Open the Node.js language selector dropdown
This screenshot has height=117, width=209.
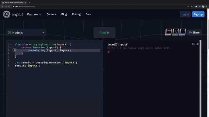click(x=26, y=32)
